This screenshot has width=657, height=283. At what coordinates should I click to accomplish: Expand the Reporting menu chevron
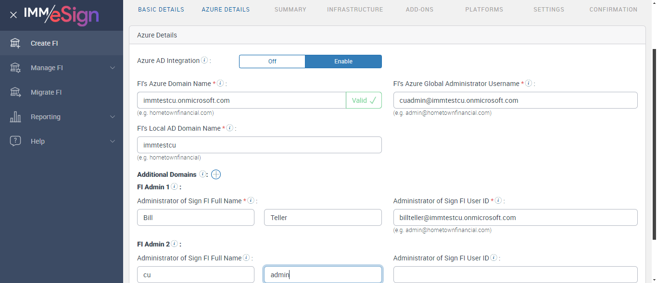pos(113,117)
